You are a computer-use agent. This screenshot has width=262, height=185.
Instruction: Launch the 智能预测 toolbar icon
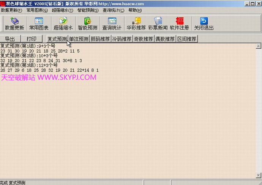[x=87, y=21]
